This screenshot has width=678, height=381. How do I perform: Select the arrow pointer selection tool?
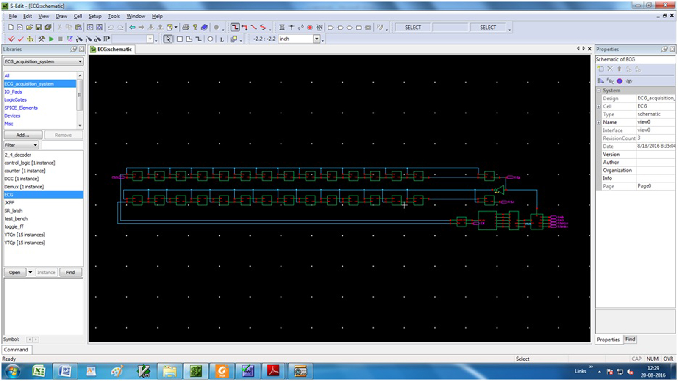[x=168, y=39]
